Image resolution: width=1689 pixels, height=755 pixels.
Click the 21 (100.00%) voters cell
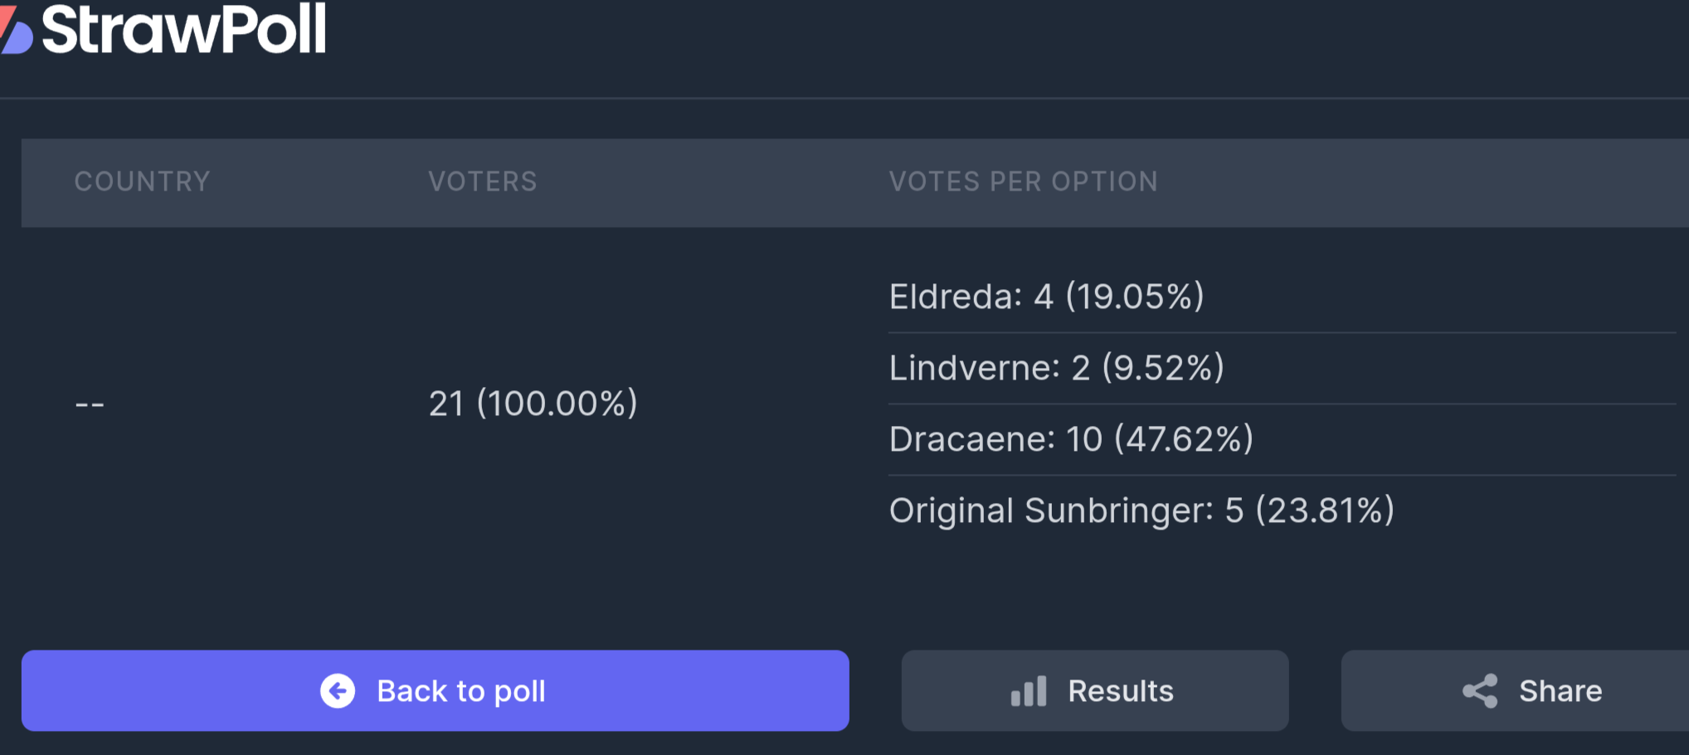tap(533, 404)
